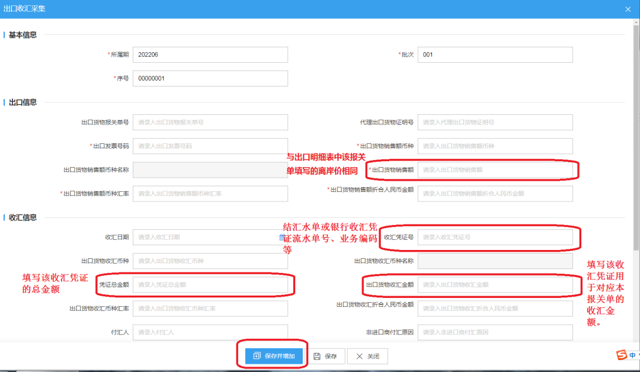Close the 出口收汇采集 dialog with X
Screen dimensions: 640x372
(628, 9)
